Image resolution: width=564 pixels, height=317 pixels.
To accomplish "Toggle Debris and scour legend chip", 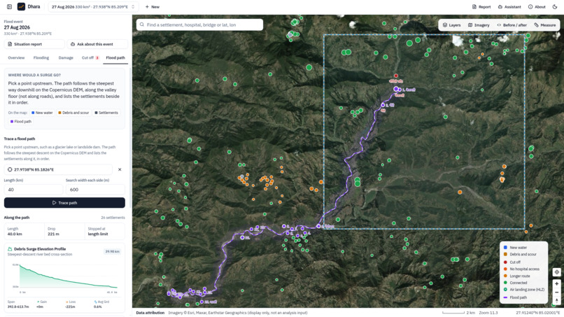I will 73,113.
